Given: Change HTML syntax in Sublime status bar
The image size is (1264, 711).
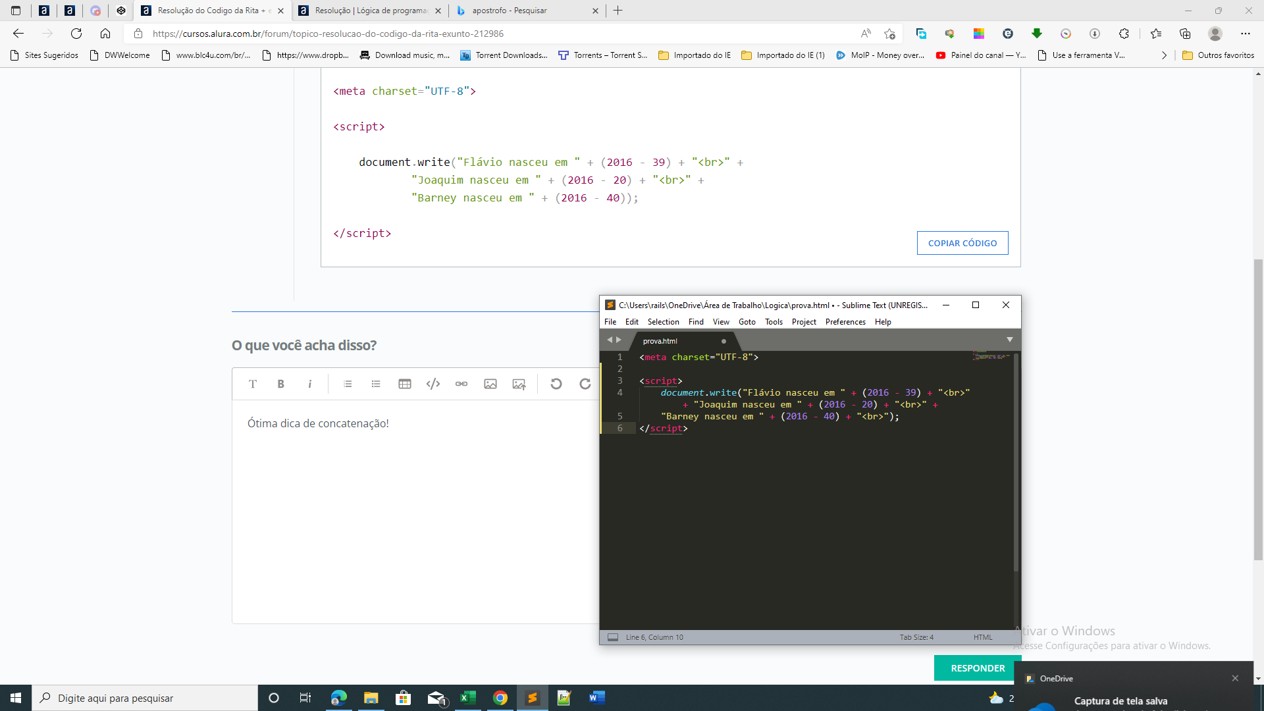Looking at the screenshot, I should [983, 637].
